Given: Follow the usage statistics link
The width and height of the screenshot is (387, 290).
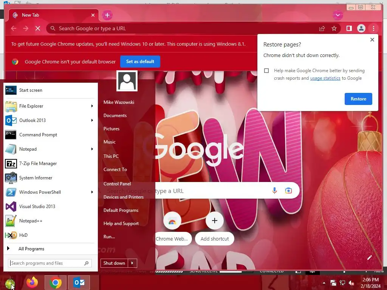Looking at the screenshot, I should 325,78.
